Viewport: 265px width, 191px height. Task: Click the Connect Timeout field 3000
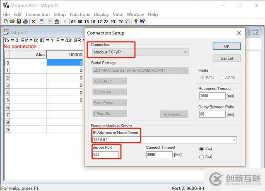coord(159,155)
